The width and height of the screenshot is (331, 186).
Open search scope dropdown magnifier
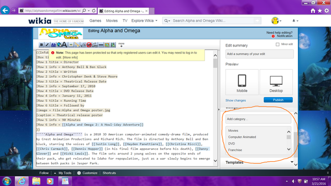(x=167, y=21)
